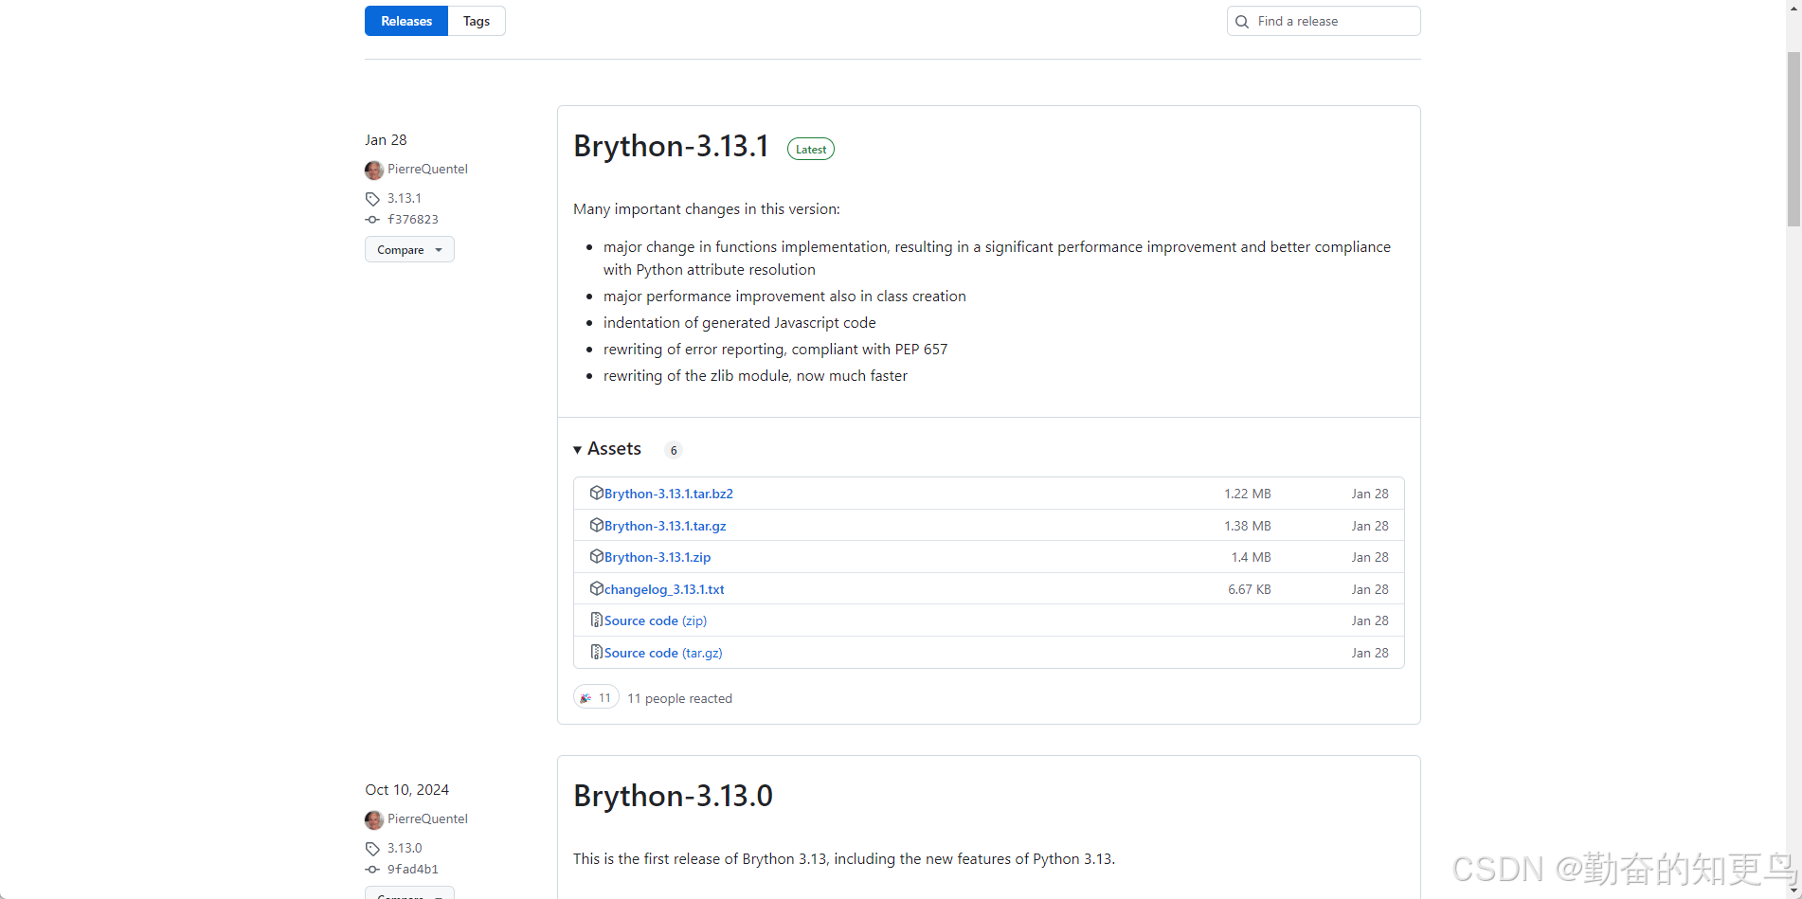Viewport: 1802px width, 899px height.
Task: Click the Latest badge
Action: click(x=811, y=149)
